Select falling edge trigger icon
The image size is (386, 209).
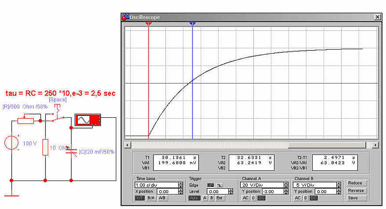(219, 185)
